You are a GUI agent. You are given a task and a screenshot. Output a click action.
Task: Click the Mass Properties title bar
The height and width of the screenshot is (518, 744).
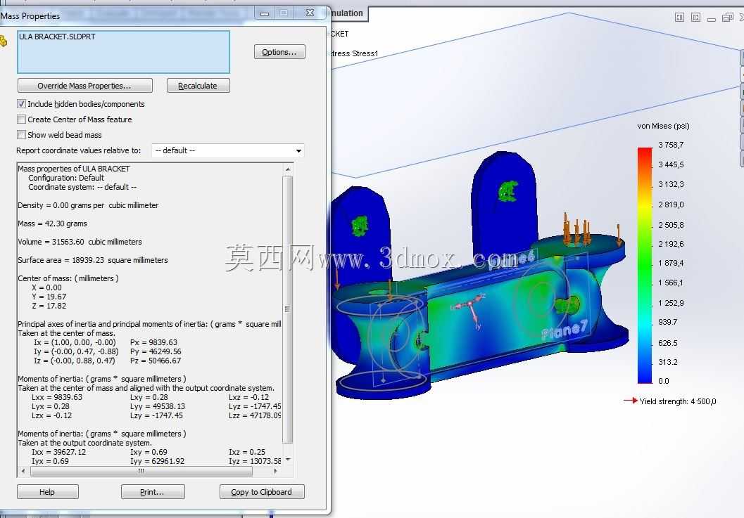[x=128, y=15]
